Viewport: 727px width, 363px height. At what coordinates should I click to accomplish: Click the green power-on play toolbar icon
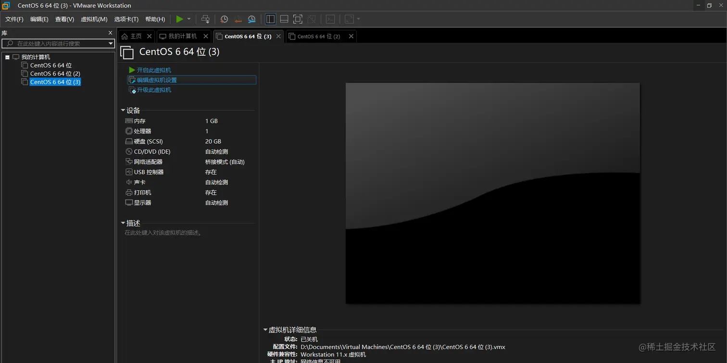[179, 19]
